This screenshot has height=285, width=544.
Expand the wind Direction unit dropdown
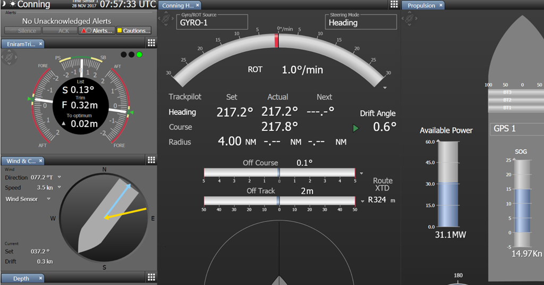59,178
